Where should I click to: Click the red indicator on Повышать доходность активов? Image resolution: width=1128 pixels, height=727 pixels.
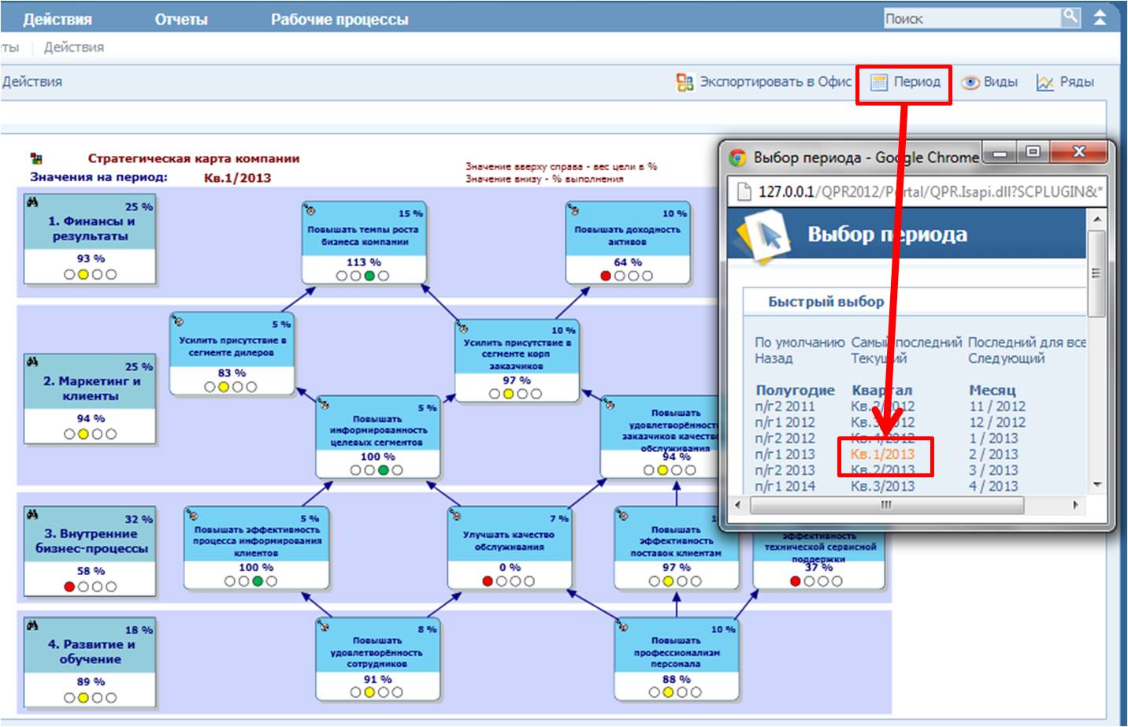(x=605, y=276)
